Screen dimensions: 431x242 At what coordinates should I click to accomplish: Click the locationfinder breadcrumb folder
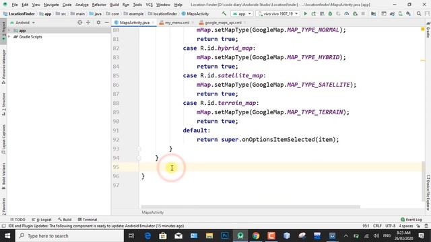(162, 13)
